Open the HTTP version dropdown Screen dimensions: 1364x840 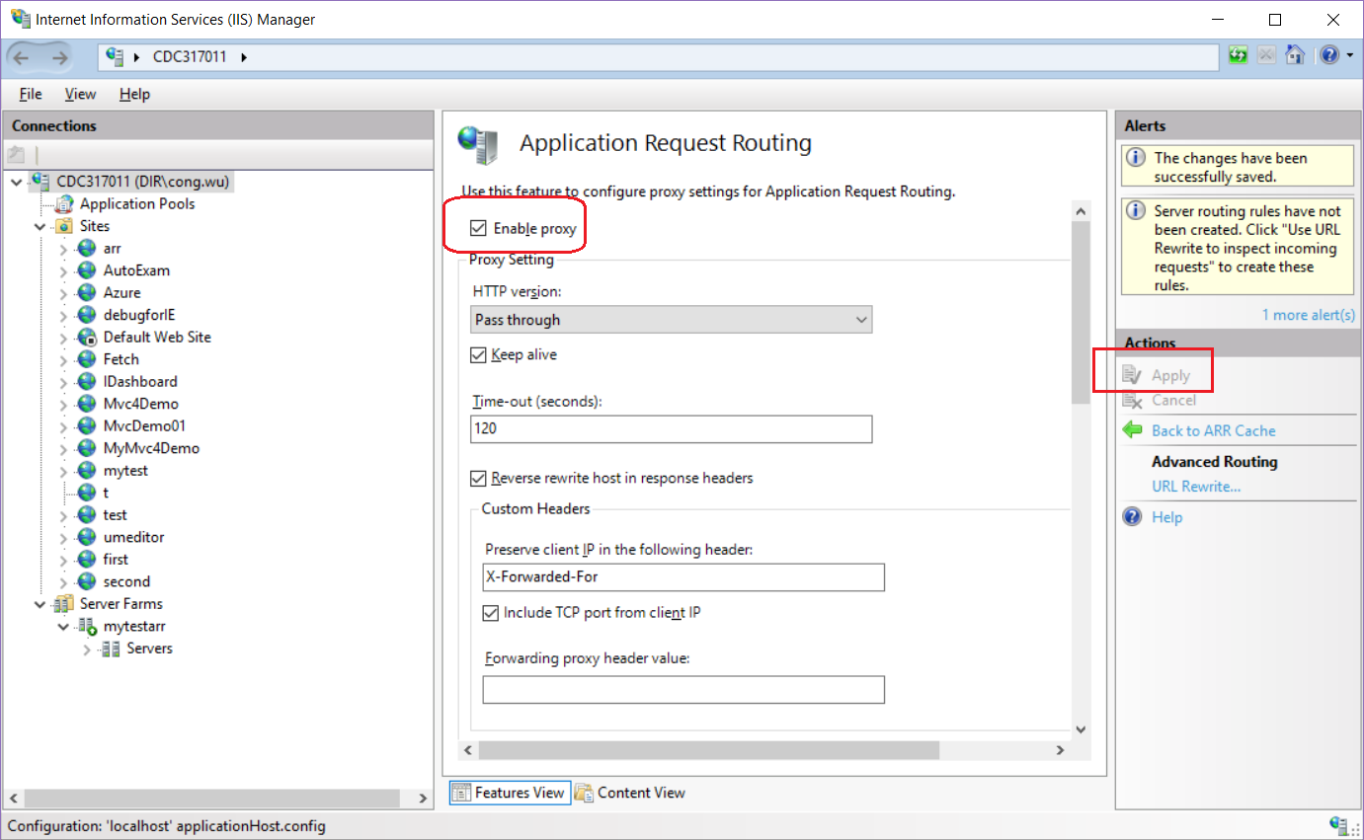click(x=861, y=320)
